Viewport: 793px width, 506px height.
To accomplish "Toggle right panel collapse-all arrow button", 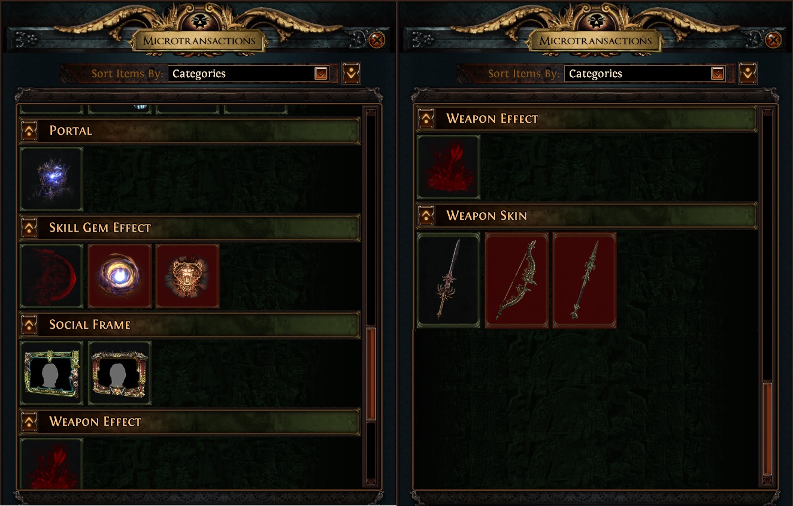I will (748, 74).
